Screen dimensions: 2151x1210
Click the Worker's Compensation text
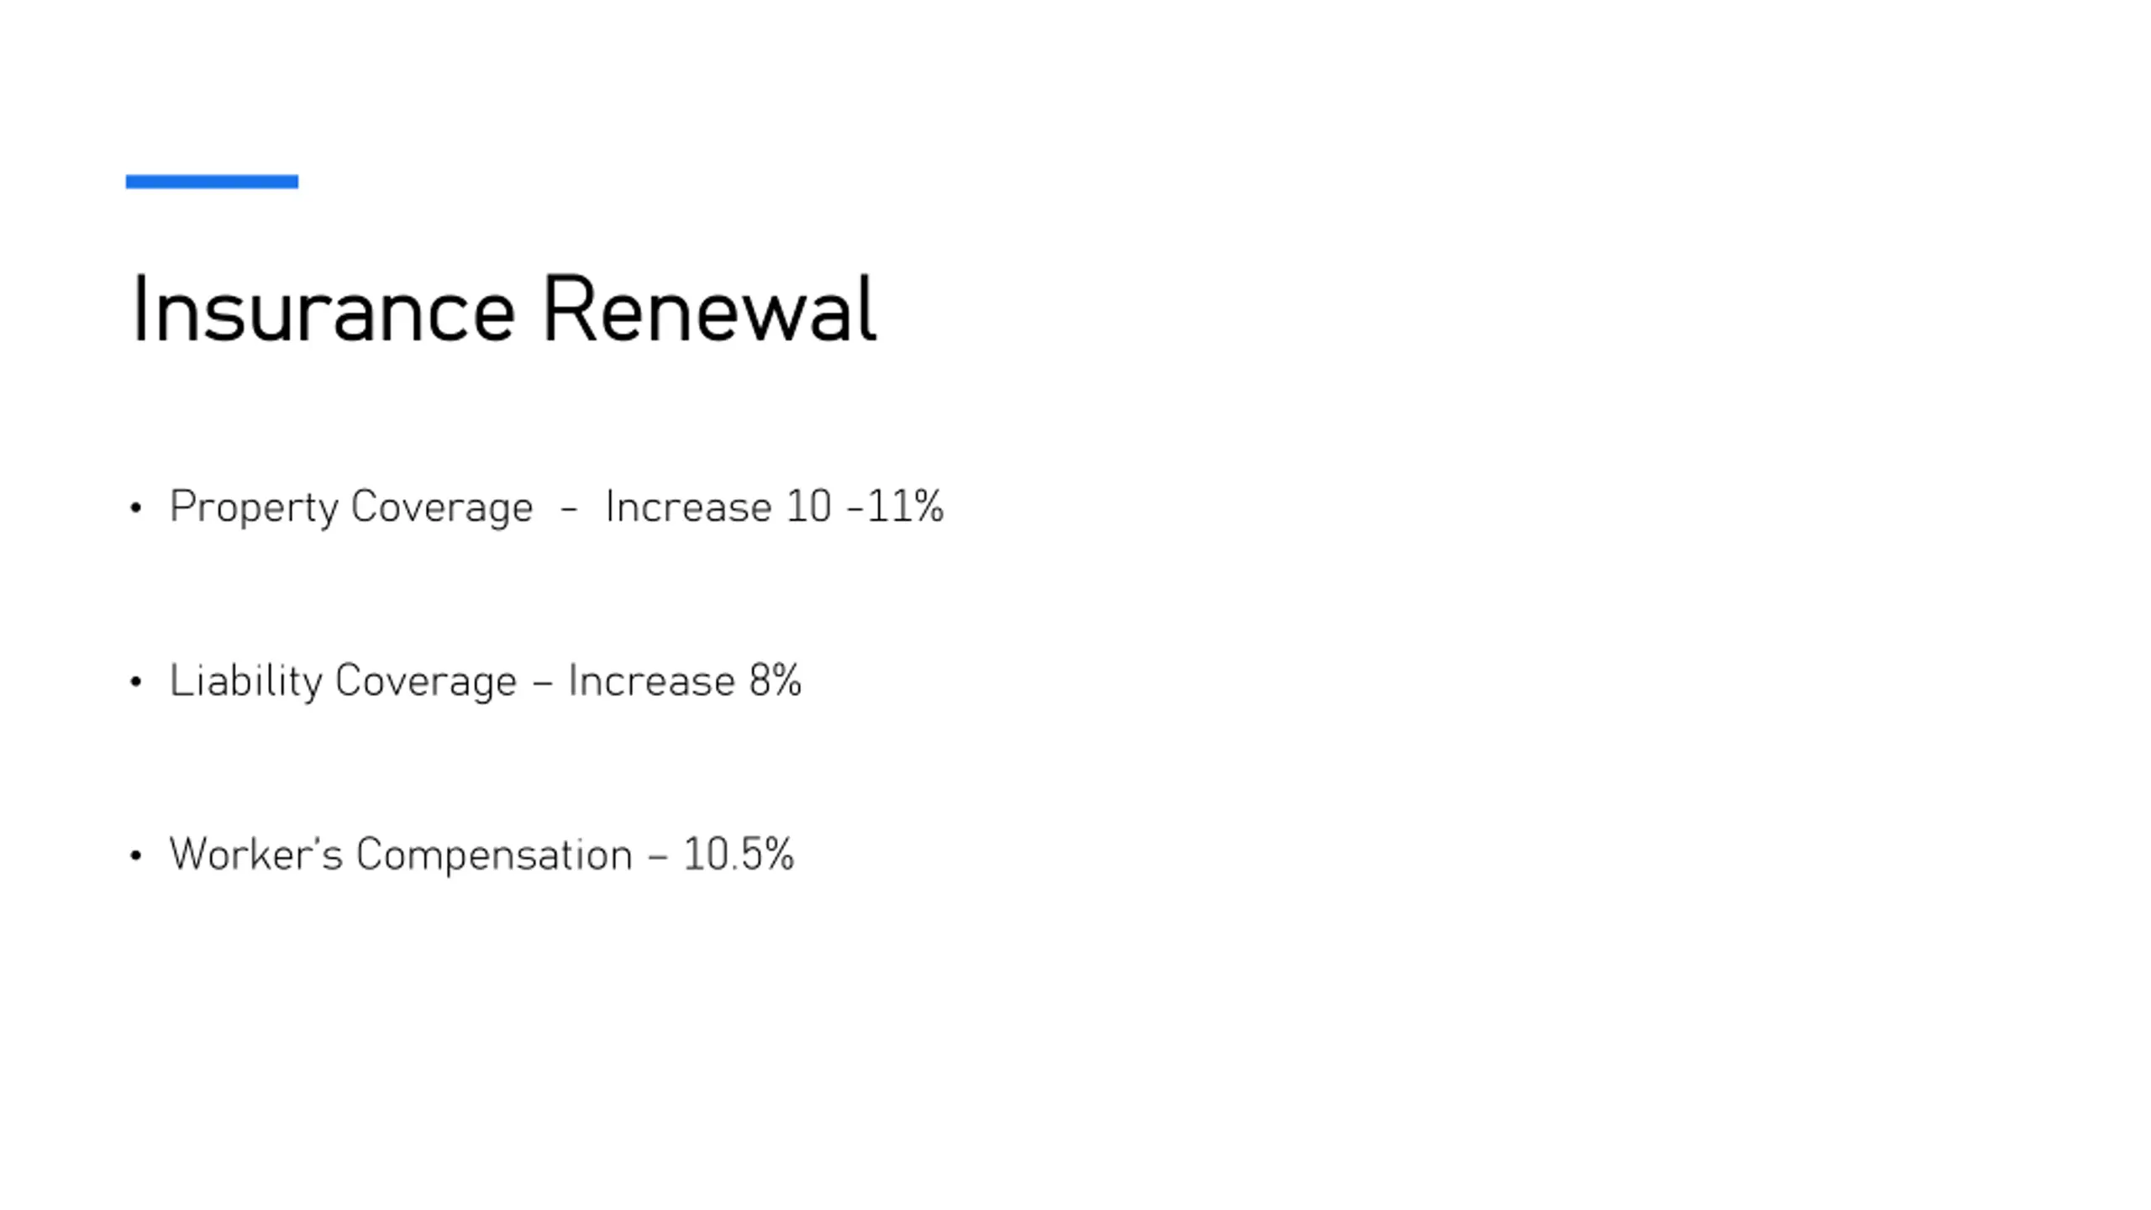(401, 855)
